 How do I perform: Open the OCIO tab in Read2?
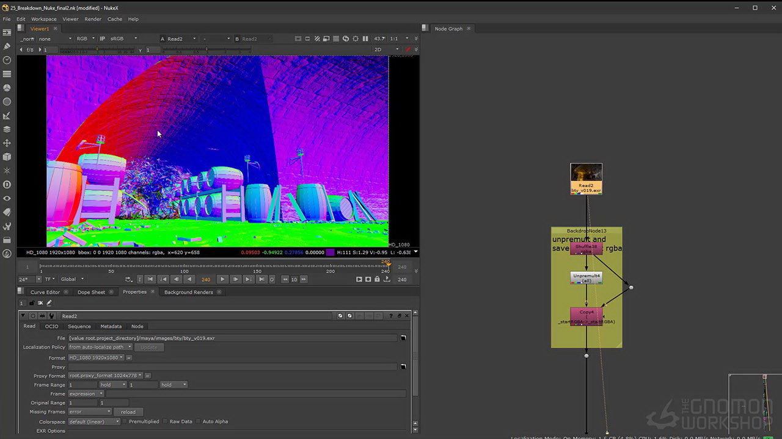[x=51, y=326]
